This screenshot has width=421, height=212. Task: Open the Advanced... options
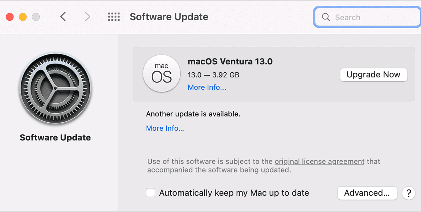(367, 193)
